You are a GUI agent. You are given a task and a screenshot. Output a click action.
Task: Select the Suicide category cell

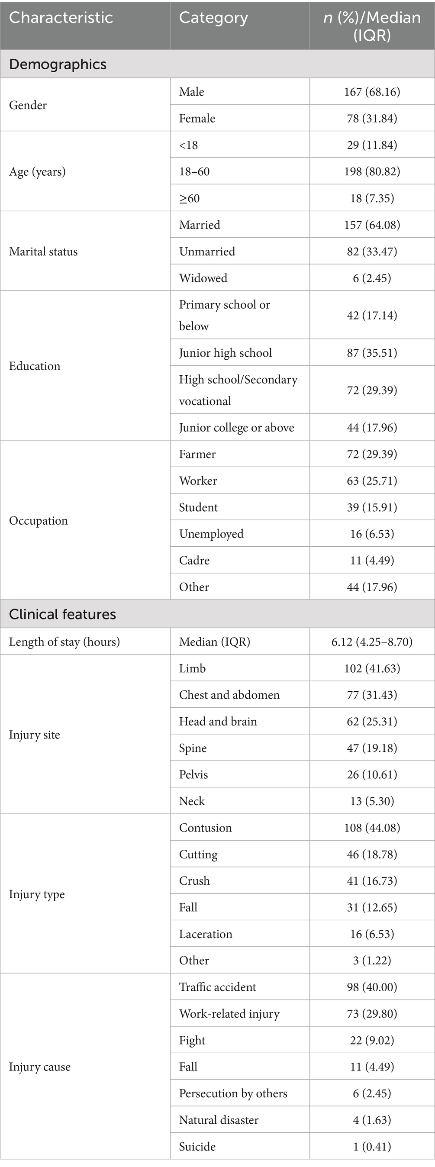197,1147
